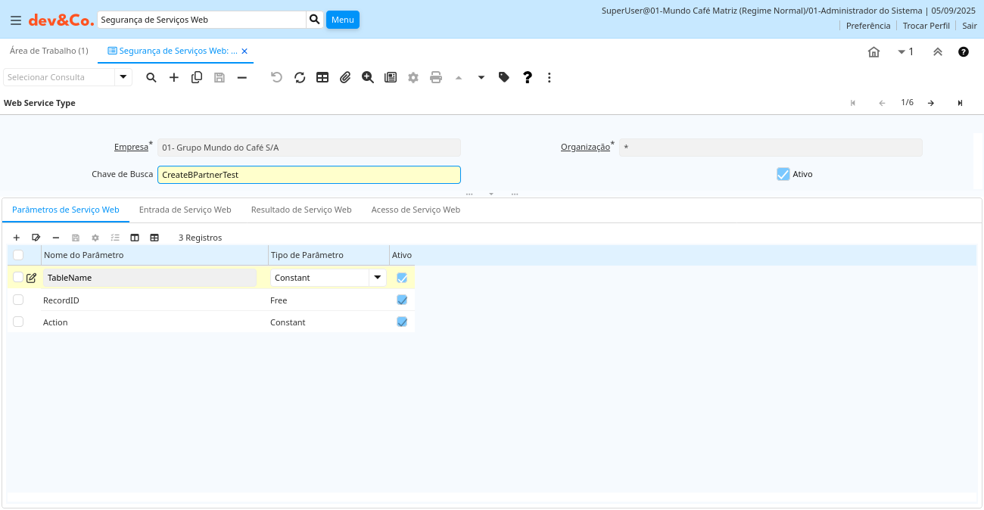Uncheck the Ativo checkbox in header form
The width and height of the screenshot is (984, 510).
(x=783, y=174)
